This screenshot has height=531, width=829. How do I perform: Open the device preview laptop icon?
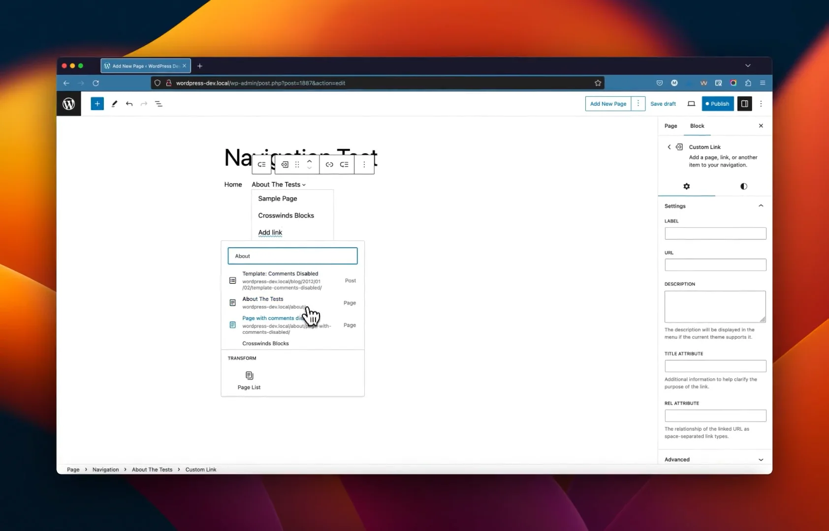pyautogui.click(x=691, y=104)
